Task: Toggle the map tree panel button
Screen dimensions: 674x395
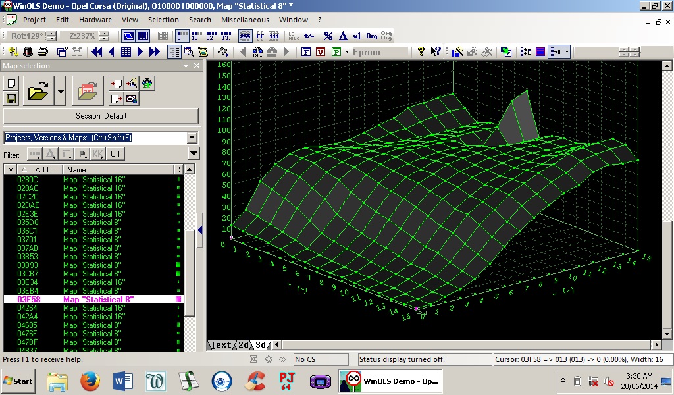Action: [174, 52]
